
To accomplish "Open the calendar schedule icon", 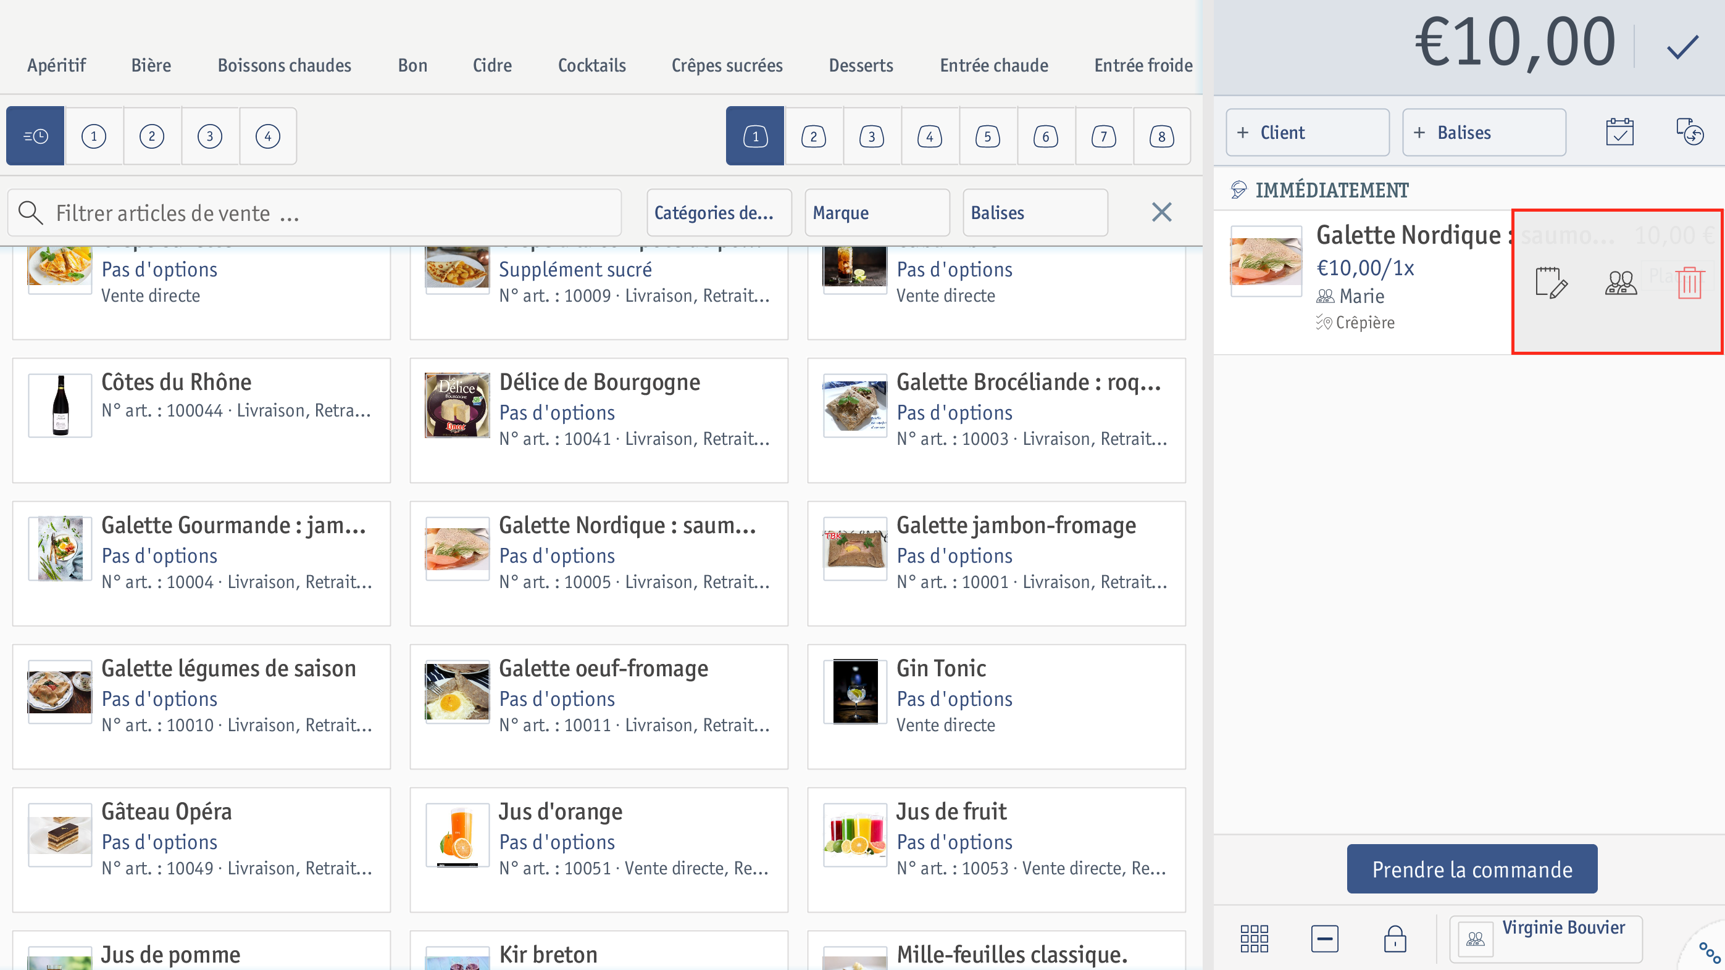I will coord(1619,132).
